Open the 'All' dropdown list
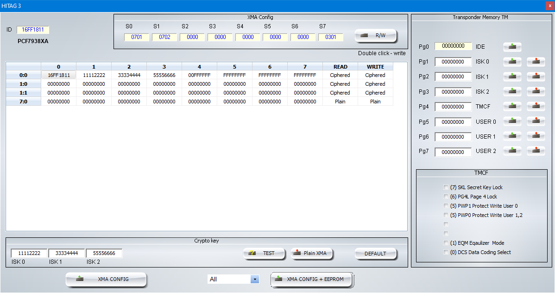The height and width of the screenshot is (293, 555). click(255, 279)
